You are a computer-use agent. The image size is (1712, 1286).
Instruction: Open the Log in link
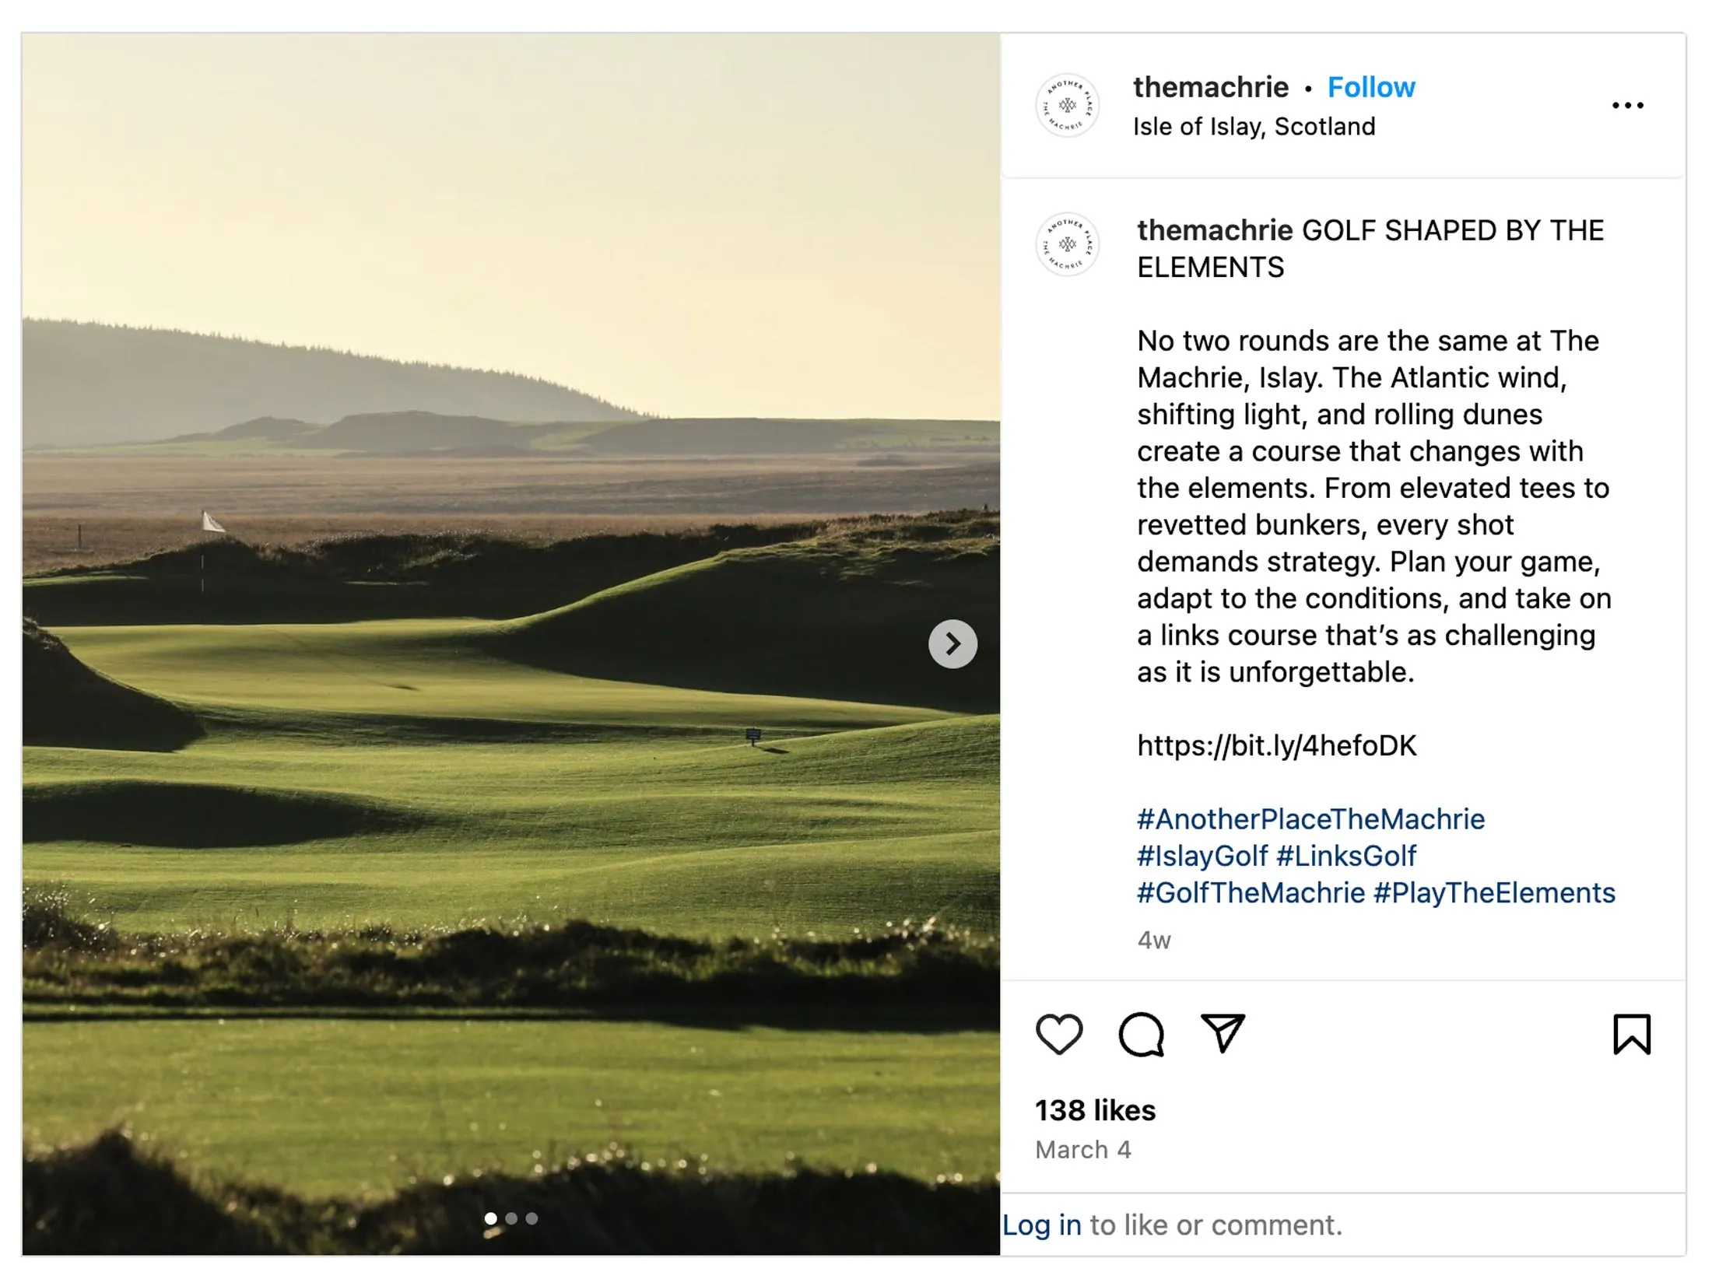point(1041,1225)
